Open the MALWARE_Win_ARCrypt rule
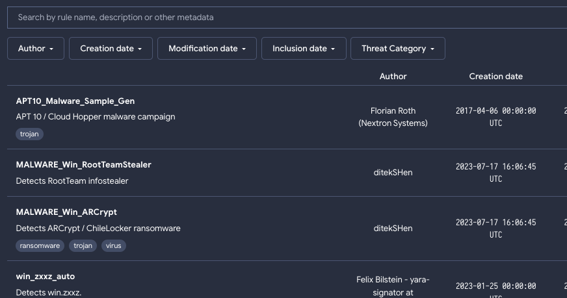567x298 pixels. click(x=66, y=212)
